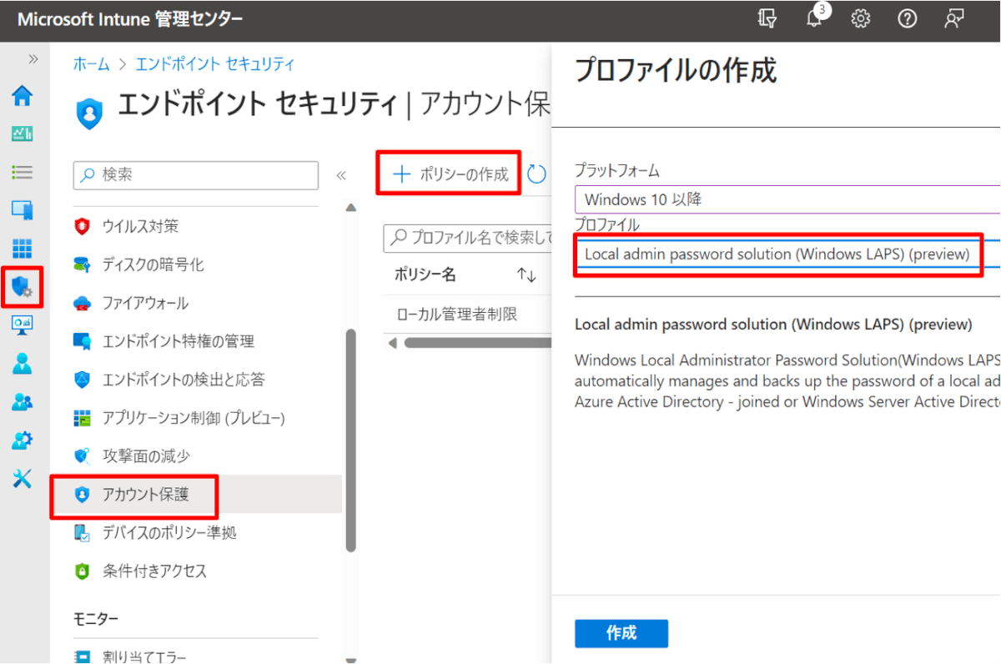The image size is (1001, 664).
Task: Open the Reports monitor icon in left rail
Action: 23,324
